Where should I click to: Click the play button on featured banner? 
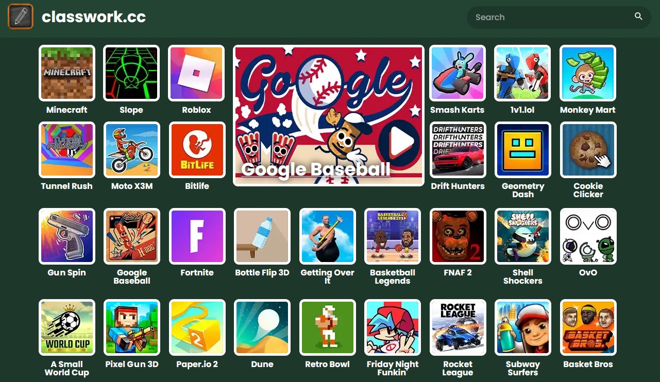point(400,141)
